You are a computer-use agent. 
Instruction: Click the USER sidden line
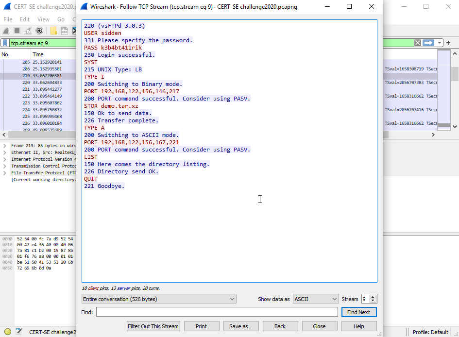102,33
